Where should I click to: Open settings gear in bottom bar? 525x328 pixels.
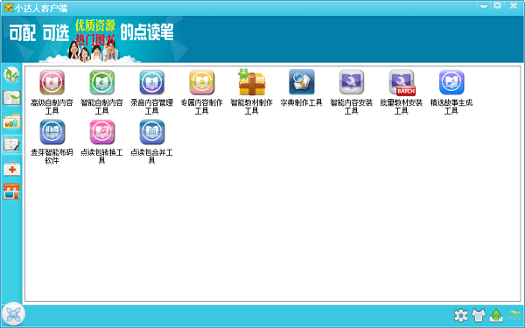[461, 315]
